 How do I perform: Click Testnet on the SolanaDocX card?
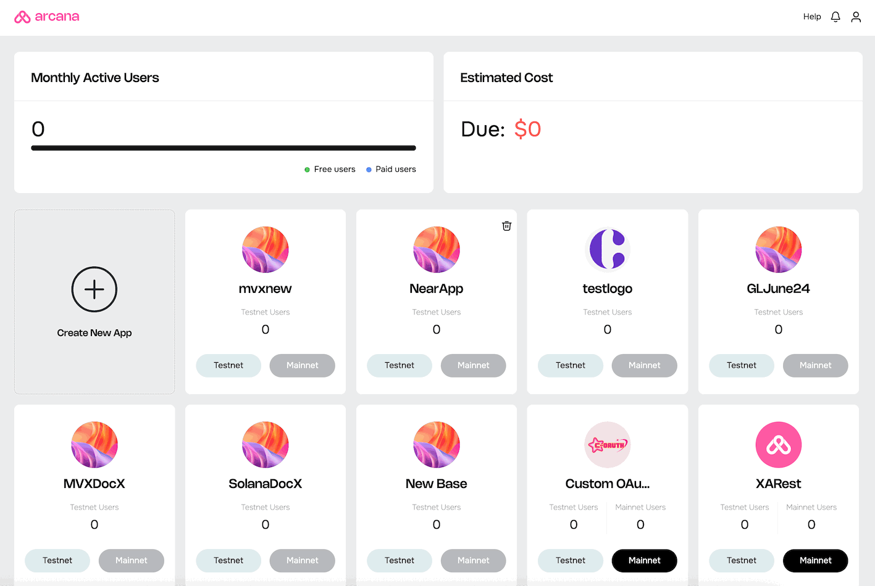coord(228,560)
